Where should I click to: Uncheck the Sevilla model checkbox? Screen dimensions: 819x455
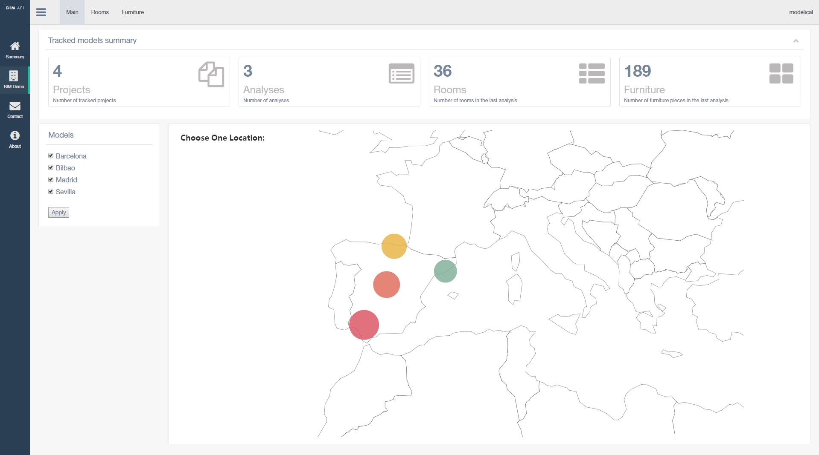(51, 191)
